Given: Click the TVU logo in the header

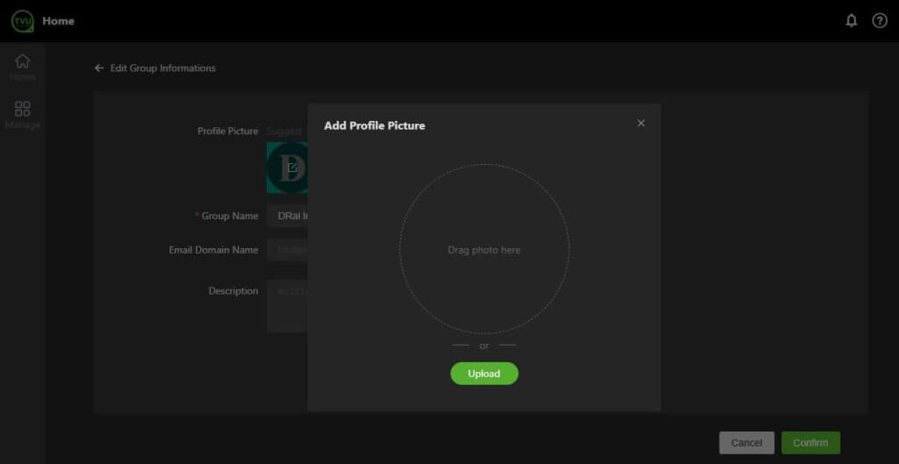Looking at the screenshot, I should [22, 21].
